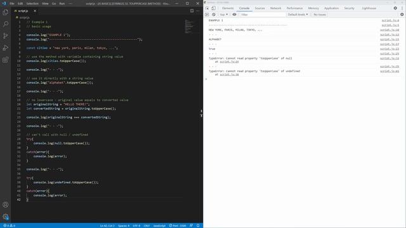
Task: Open Run and Debug view
Action: 6,48
